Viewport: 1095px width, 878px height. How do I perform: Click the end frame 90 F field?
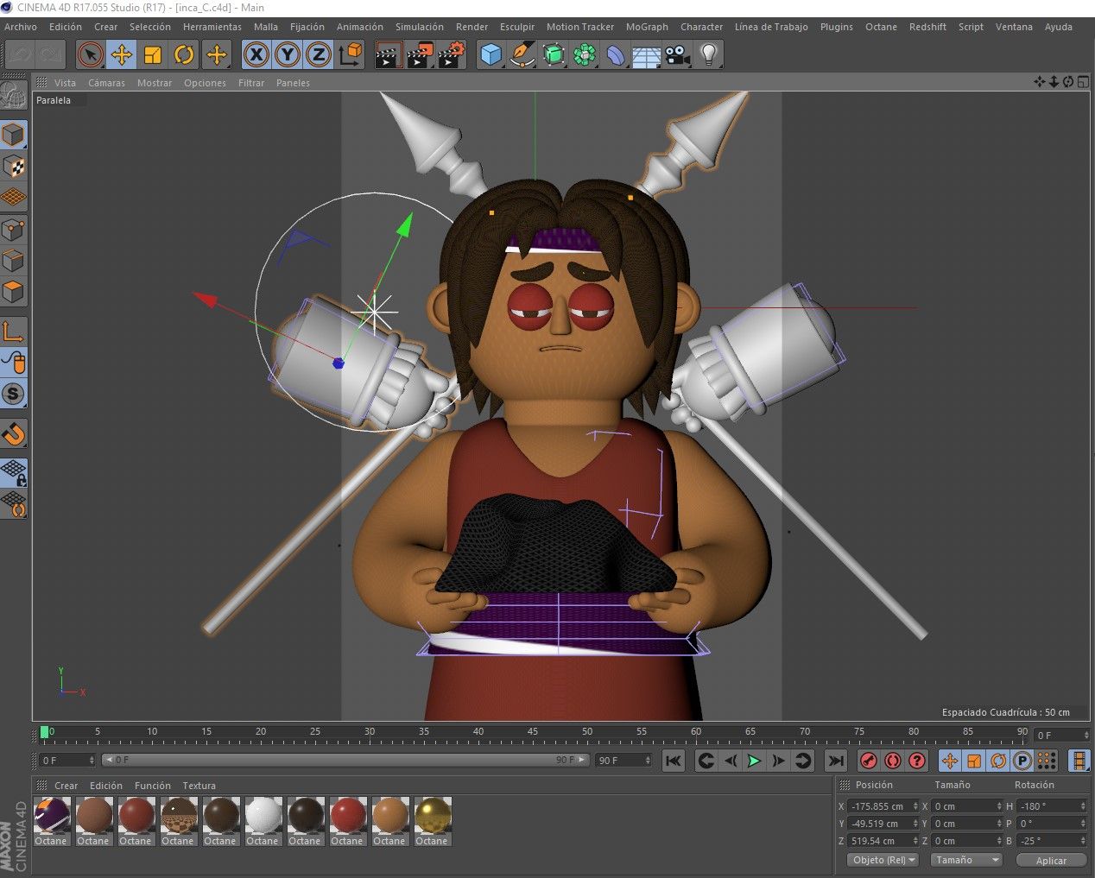(623, 761)
